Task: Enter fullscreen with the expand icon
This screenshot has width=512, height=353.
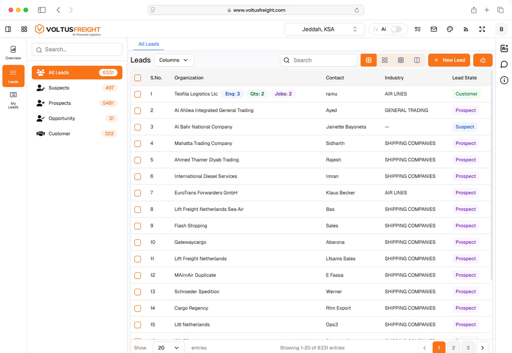Action: (x=482, y=29)
